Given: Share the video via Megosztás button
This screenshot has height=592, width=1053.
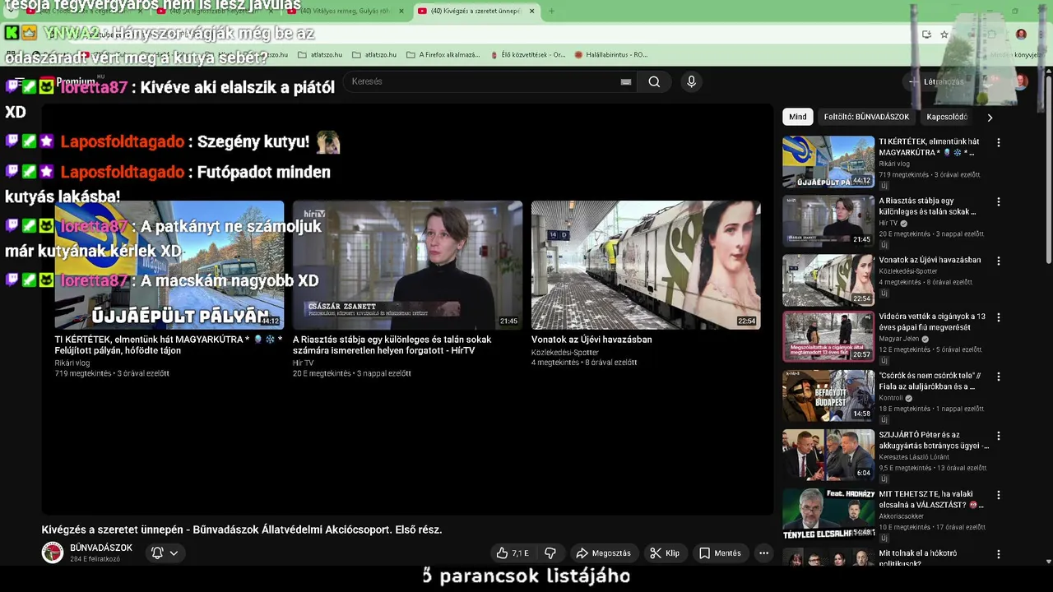Looking at the screenshot, I should (604, 553).
